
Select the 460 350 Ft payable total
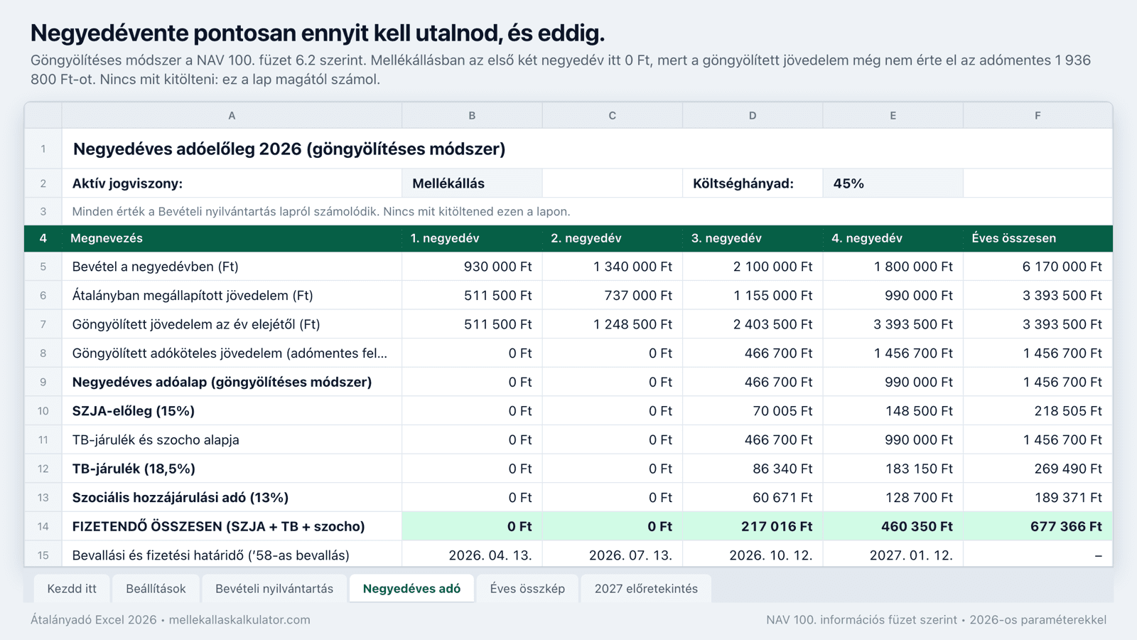(893, 526)
